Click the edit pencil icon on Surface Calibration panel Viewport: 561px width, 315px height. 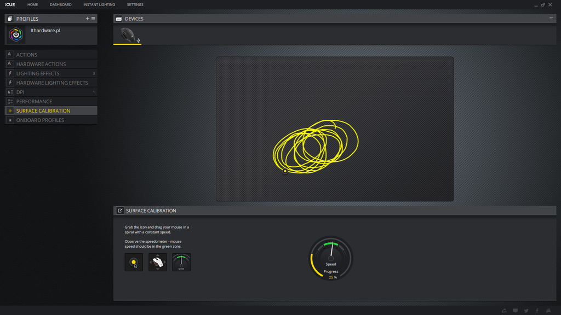(119, 211)
